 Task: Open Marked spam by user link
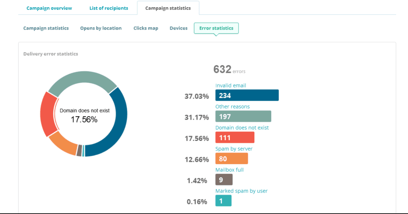pyautogui.click(x=241, y=191)
